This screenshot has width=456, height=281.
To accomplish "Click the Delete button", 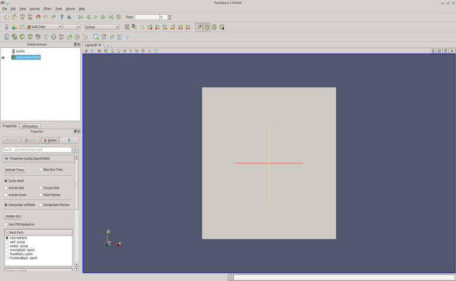I will click(x=50, y=140).
